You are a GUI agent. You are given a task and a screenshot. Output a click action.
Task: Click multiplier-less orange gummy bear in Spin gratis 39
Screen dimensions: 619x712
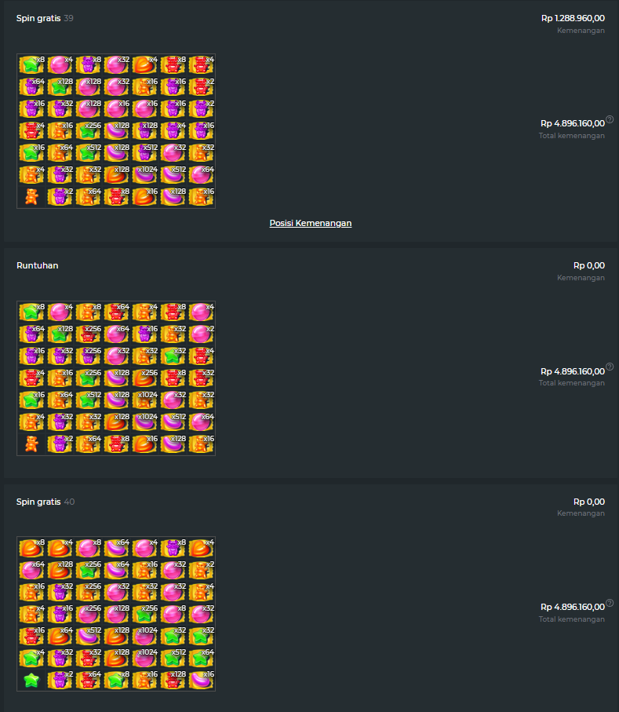tap(31, 196)
